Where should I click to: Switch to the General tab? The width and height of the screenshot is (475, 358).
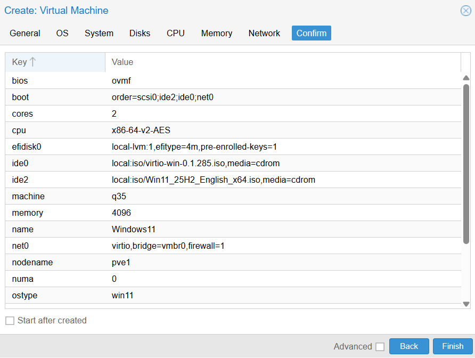pyautogui.click(x=25, y=33)
